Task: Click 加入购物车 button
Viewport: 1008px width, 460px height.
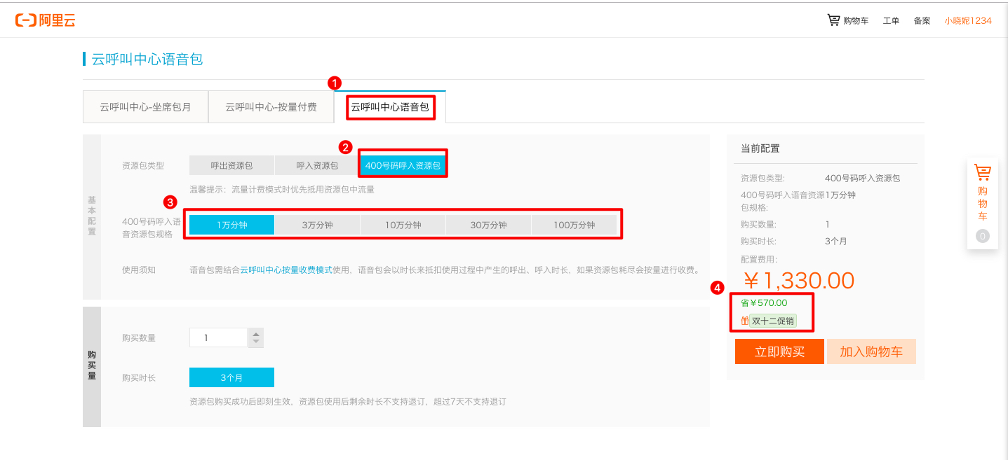Action: pyautogui.click(x=871, y=351)
